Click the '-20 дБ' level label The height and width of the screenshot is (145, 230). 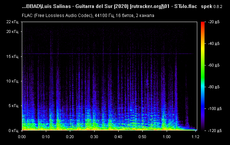point(214,22)
